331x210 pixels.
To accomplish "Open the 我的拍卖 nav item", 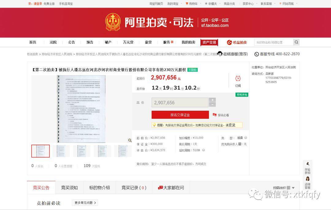I will 188,42.
